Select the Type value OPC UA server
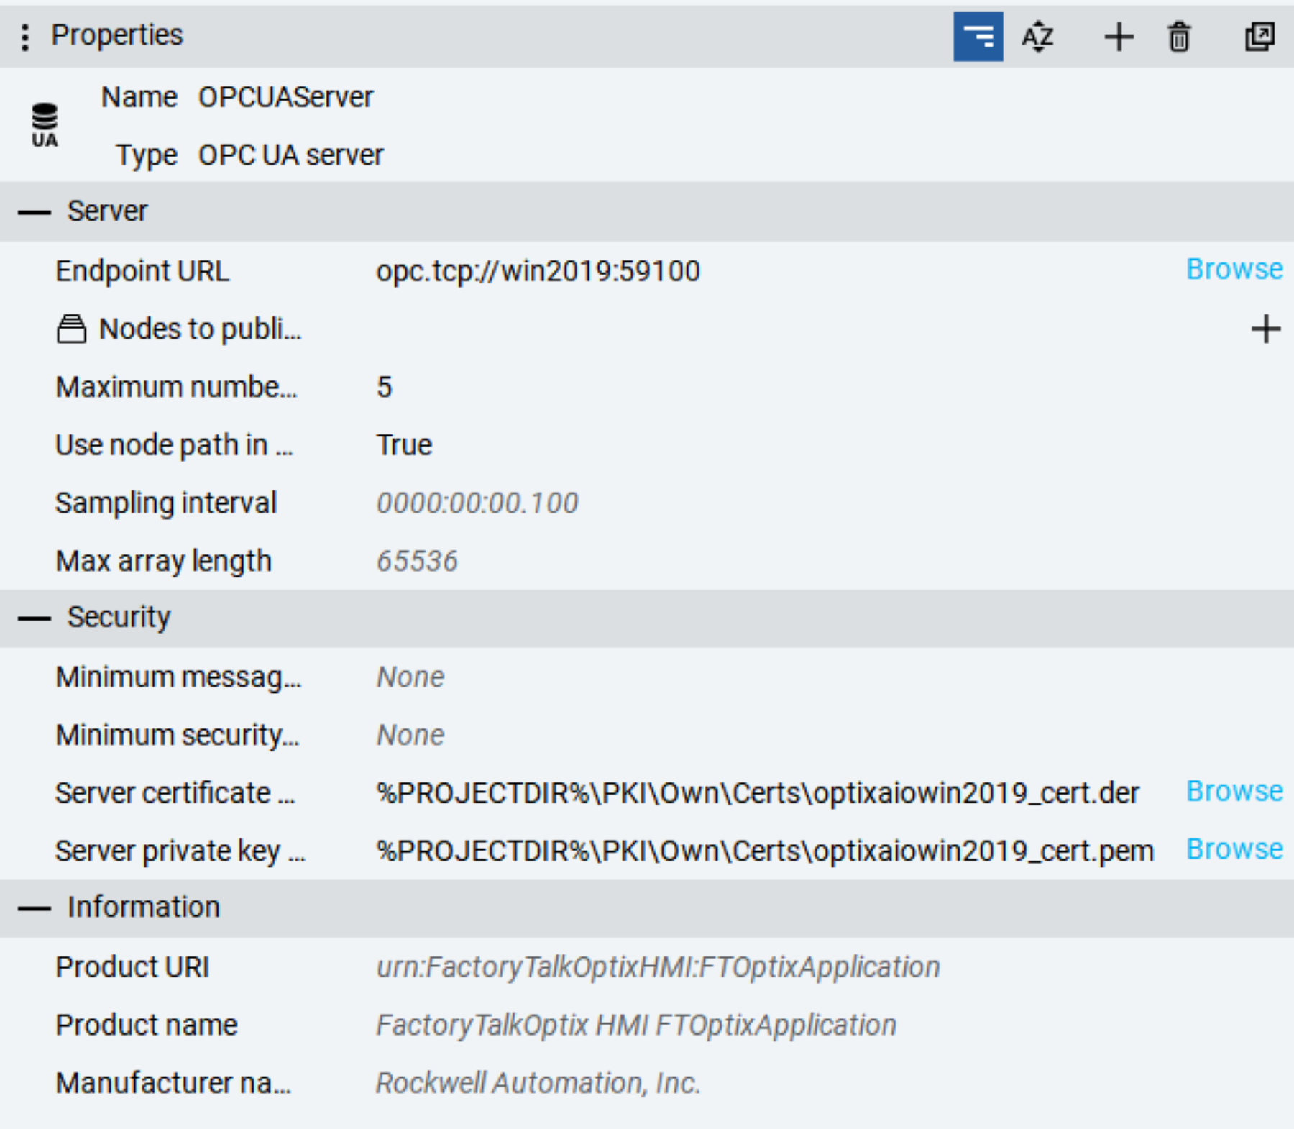The height and width of the screenshot is (1129, 1294). [x=291, y=155]
